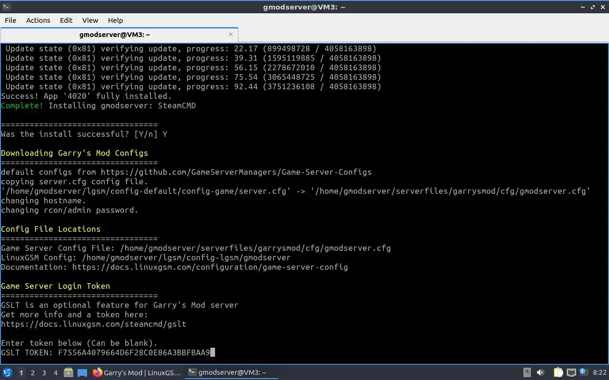
Task: Click 'Was the install successful? [Y/n] Y' line
Action: tap(84, 134)
